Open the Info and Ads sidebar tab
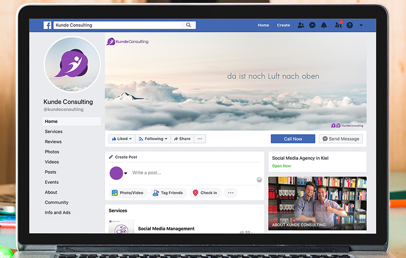This screenshot has width=406, height=258. [x=58, y=212]
